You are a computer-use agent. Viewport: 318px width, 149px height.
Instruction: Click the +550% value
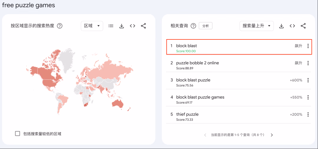[x=296, y=97]
